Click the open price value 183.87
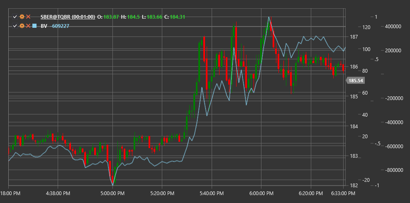This screenshot has width=410, height=203. [x=111, y=17]
